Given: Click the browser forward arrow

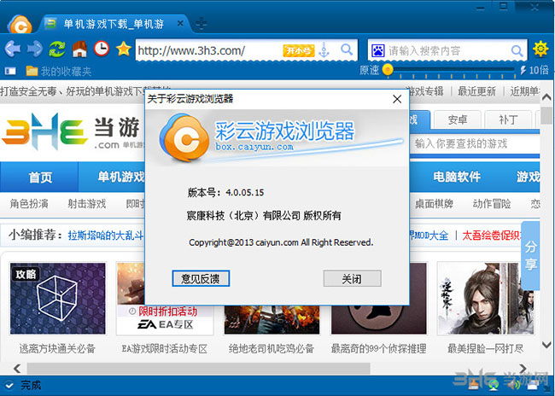Looking at the screenshot, I should [x=35, y=49].
